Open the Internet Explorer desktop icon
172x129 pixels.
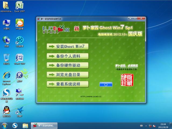coord(6,78)
